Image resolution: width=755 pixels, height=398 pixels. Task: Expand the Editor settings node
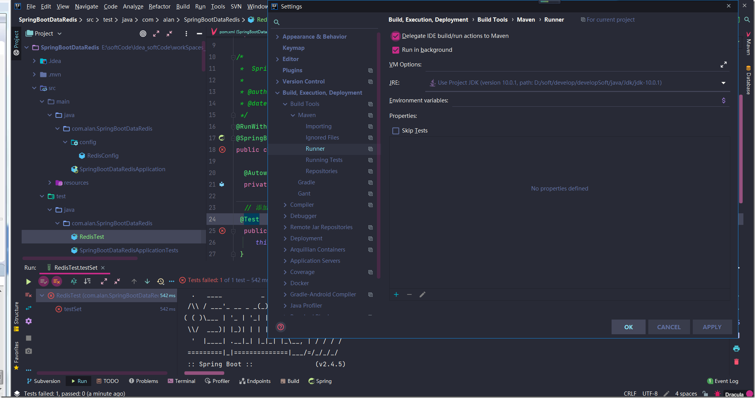(278, 59)
